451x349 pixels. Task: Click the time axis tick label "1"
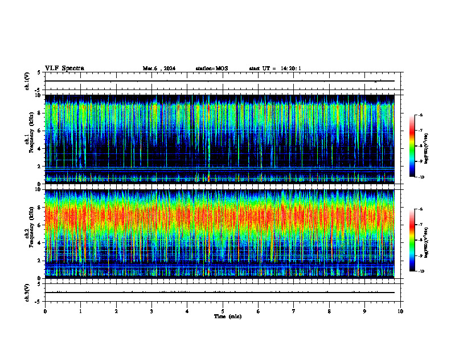[x=80, y=311]
